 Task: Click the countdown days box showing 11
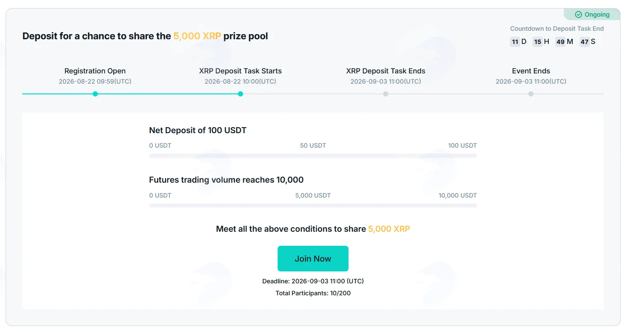(515, 42)
